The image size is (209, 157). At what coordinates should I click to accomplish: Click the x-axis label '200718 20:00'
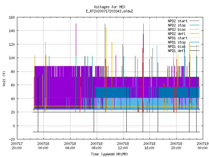(x=176, y=146)
